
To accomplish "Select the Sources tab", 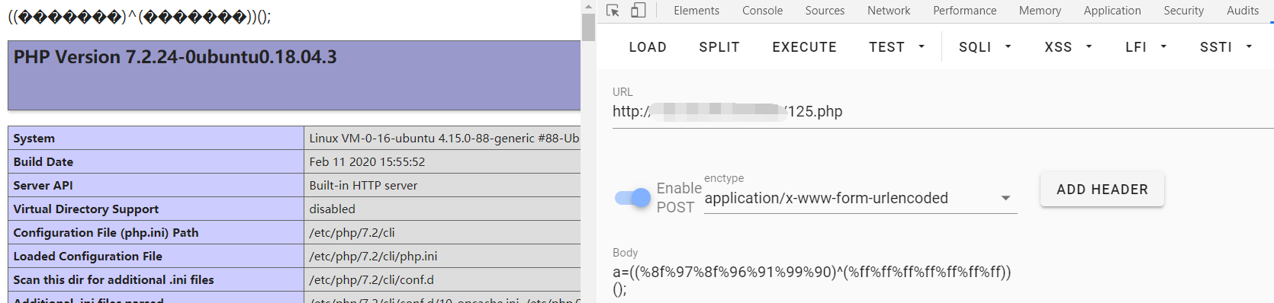I will [825, 11].
